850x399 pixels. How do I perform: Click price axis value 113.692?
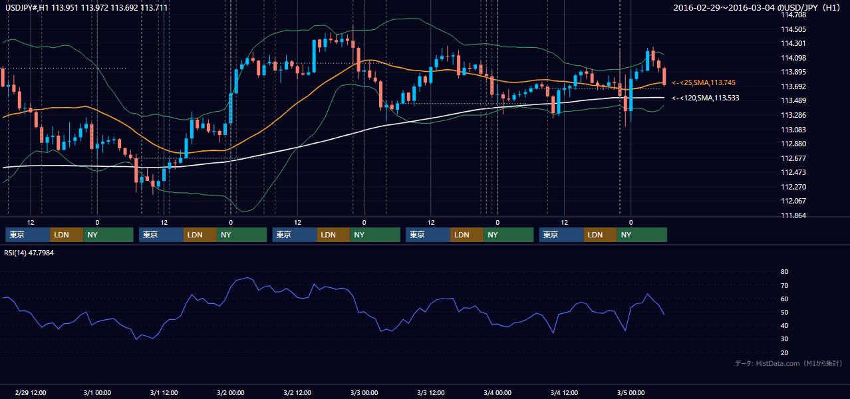(x=793, y=86)
